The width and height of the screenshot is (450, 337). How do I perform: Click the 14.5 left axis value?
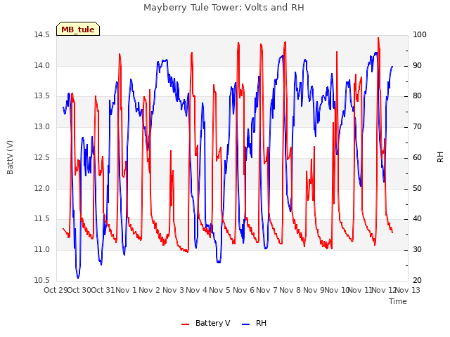(42, 35)
